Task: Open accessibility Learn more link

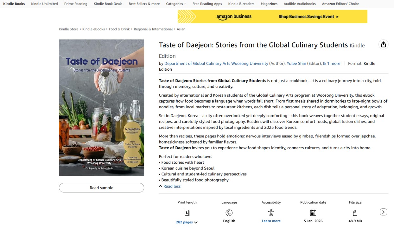Action: tap(271, 221)
